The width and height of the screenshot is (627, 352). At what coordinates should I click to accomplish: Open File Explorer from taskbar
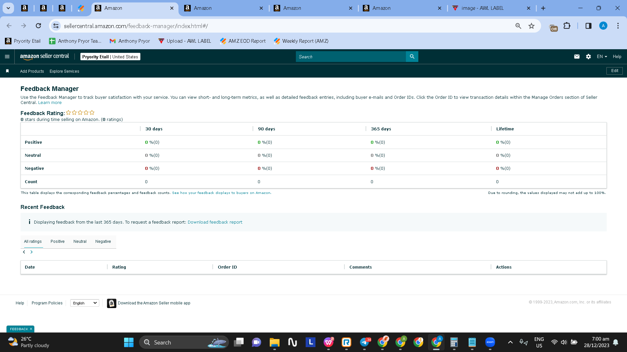[x=274, y=342]
